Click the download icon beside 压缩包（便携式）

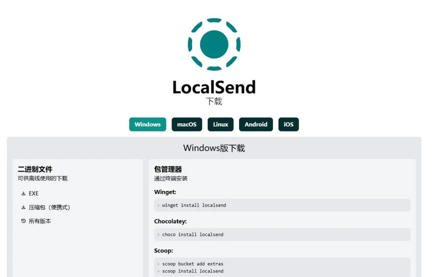pyautogui.click(x=24, y=207)
